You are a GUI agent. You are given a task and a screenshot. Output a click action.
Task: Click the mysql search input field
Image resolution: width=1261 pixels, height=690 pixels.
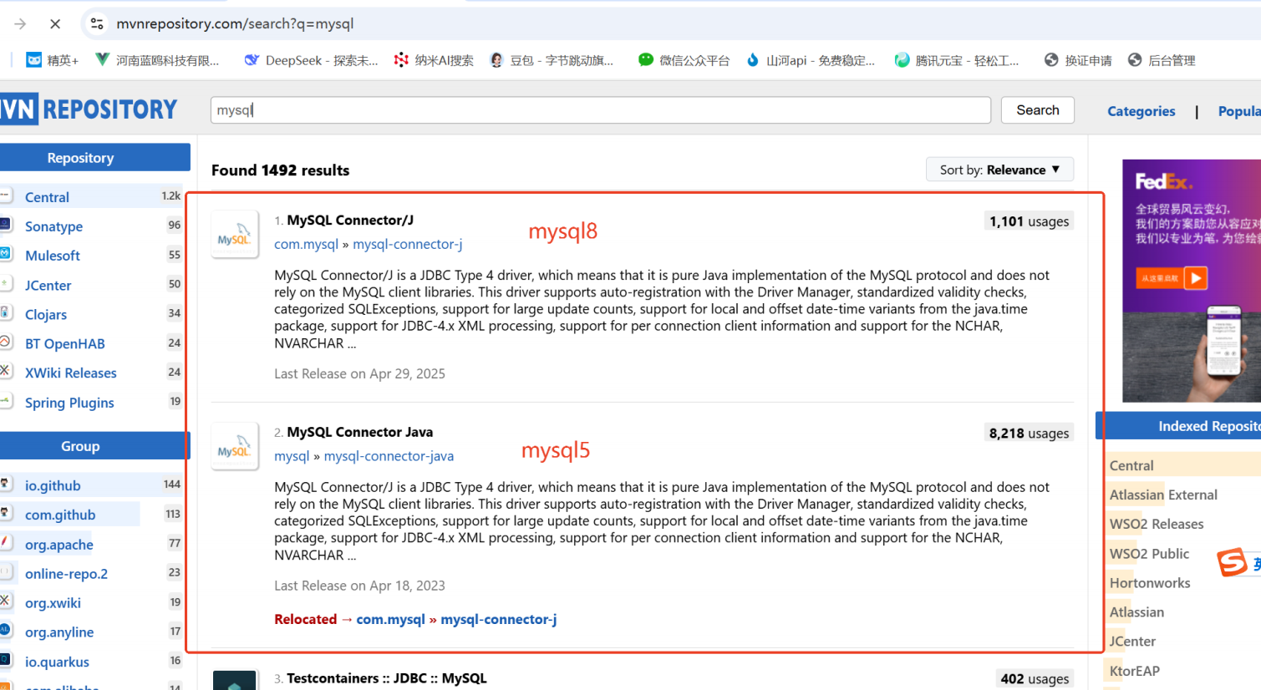(600, 110)
